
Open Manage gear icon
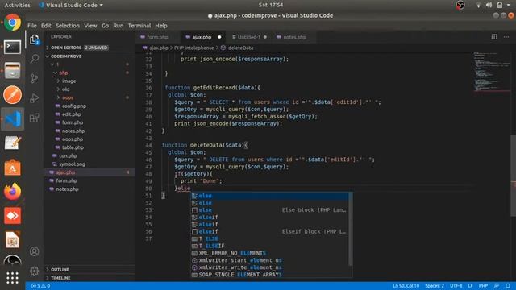[34, 271]
